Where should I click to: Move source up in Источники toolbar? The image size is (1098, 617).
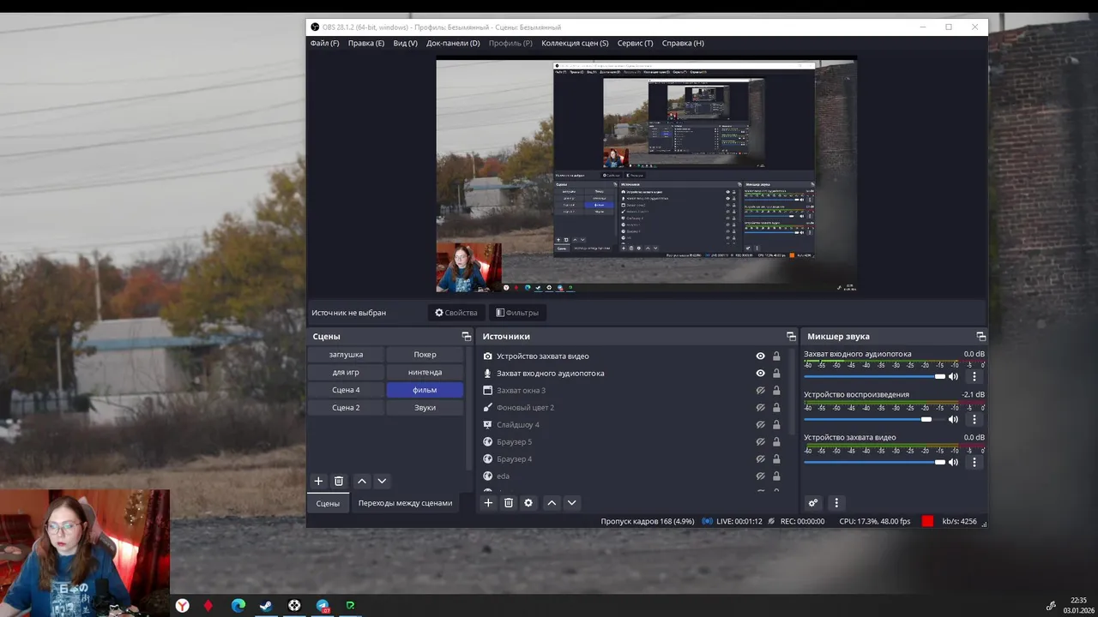click(552, 503)
